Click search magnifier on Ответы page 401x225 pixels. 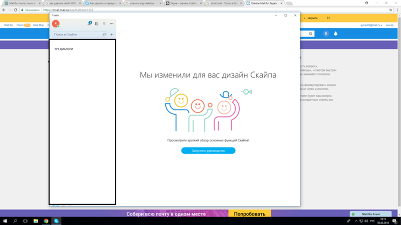[310, 33]
